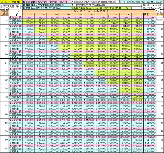Select row header 64
Screen dimensions: 164x153
coord(4,148)
